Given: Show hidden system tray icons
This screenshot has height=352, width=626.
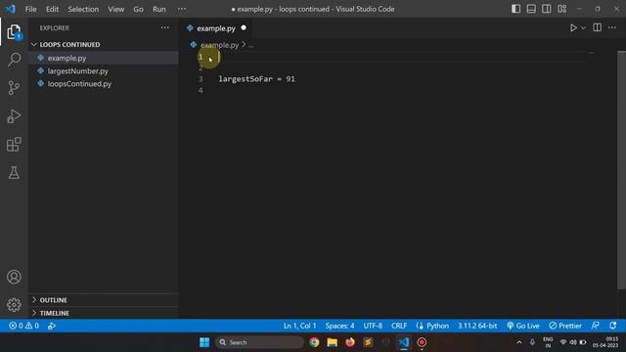Looking at the screenshot, I should tap(519, 342).
